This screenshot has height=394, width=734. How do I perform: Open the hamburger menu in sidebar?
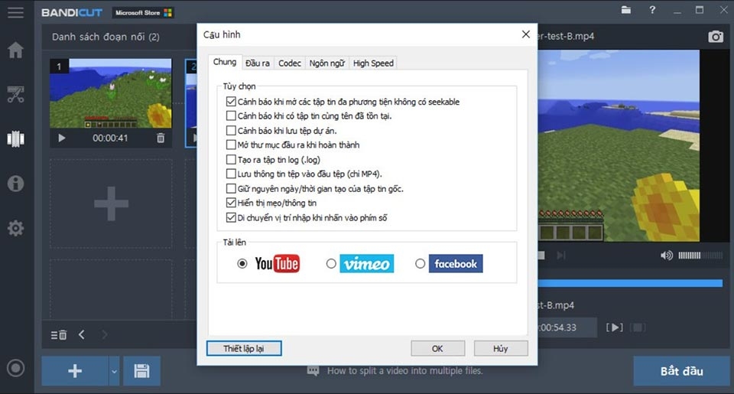click(x=15, y=13)
